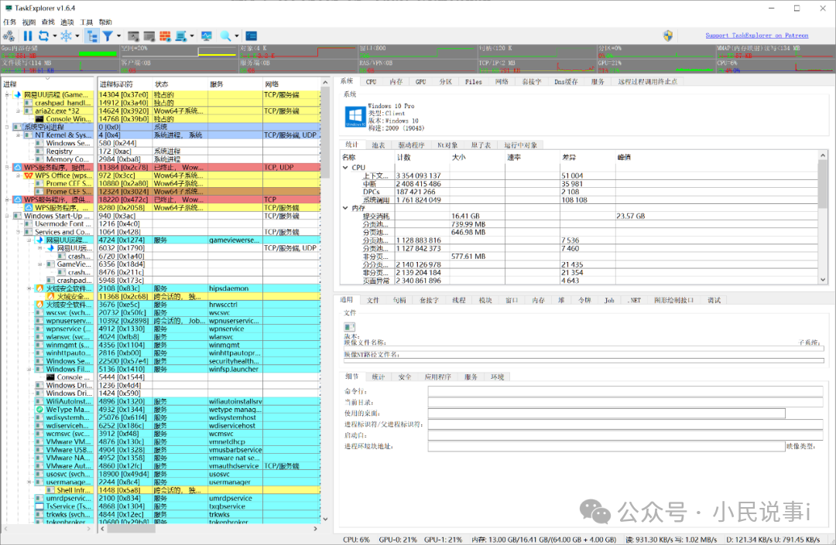The height and width of the screenshot is (545, 836).
Task: Open Support TaskExplorer on Patreon link
Action: click(x=756, y=36)
